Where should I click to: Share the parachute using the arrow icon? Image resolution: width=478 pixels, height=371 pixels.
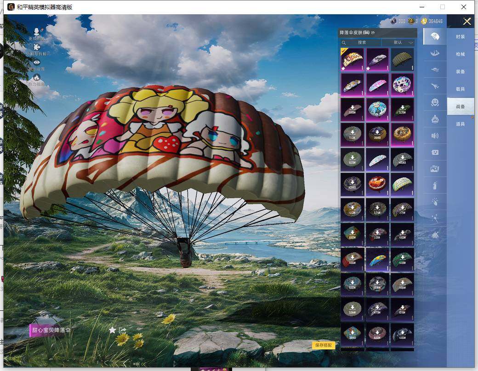[x=123, y=330]
